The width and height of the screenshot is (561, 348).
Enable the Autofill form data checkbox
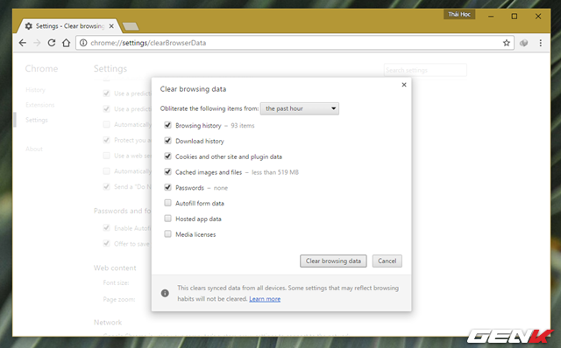pos(167,203)
